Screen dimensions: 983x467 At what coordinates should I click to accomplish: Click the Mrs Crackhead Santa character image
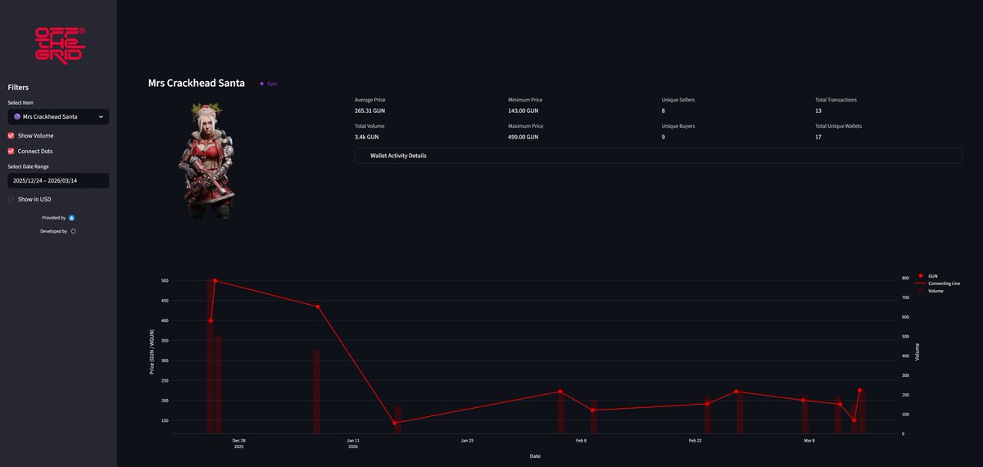(206, 161)
